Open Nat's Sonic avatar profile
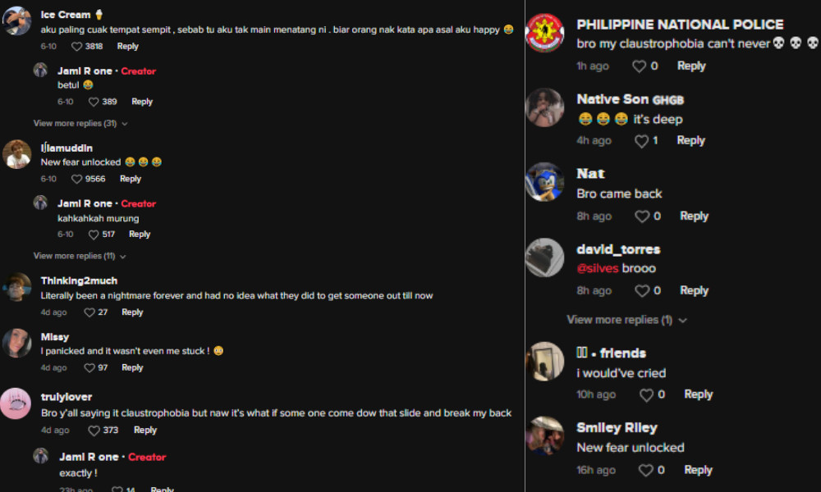 544,182
